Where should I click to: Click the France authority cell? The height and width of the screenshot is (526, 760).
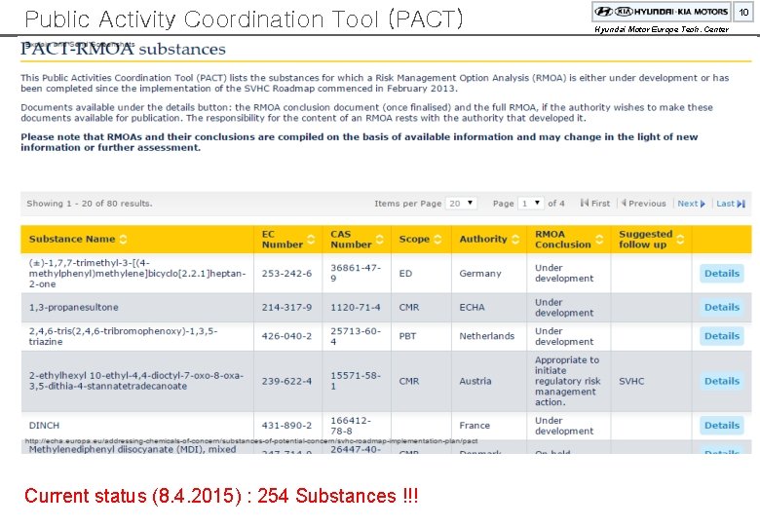475,426
